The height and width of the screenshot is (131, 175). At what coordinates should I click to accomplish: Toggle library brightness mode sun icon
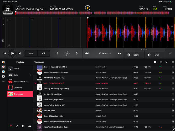coord(161,62)
